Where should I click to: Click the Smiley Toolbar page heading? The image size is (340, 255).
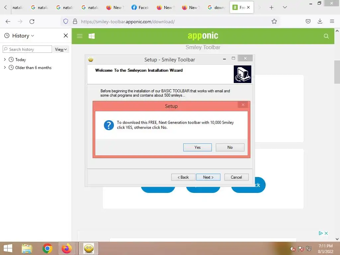(203, 47)
